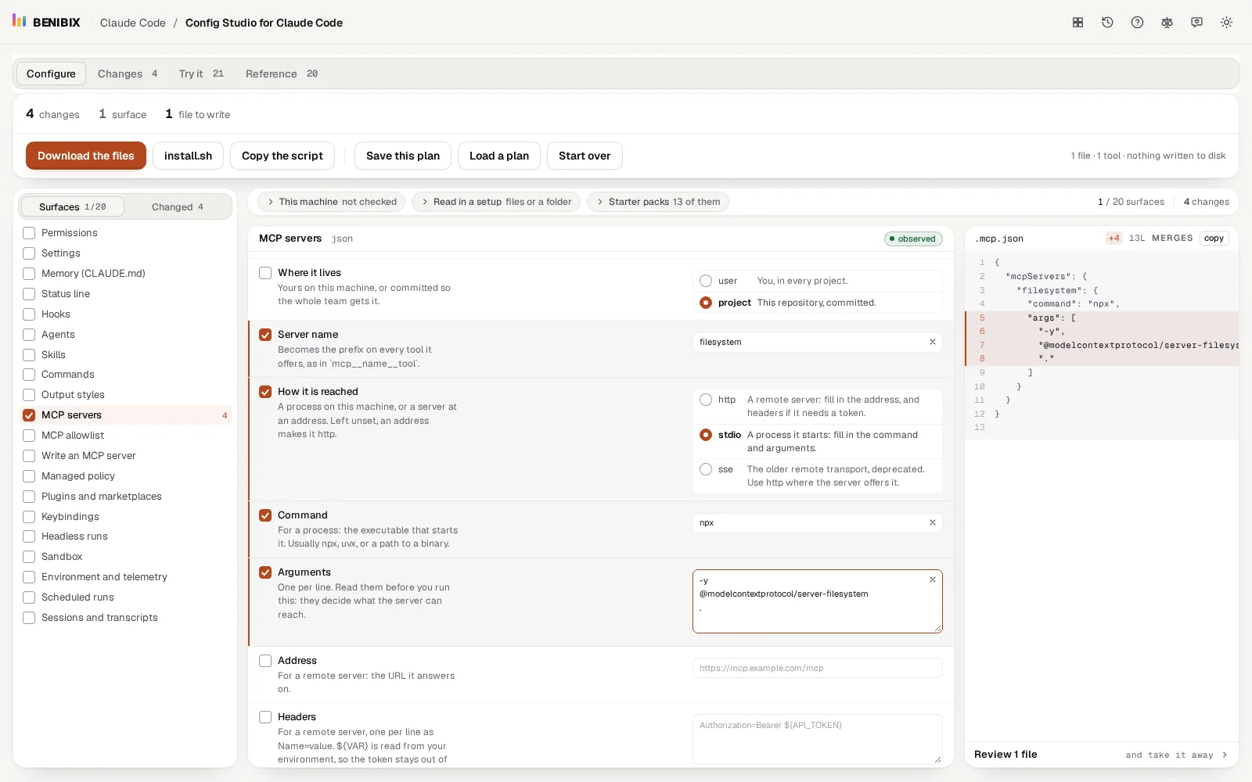1252x782 pixels.
Task: Open the history clock icon
Action: 1107,23
